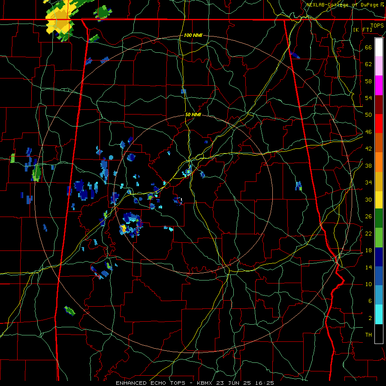The width and height of the screenshot is (386, 386).
Task: Click the 18 legend value
Action: coord(368,250)
